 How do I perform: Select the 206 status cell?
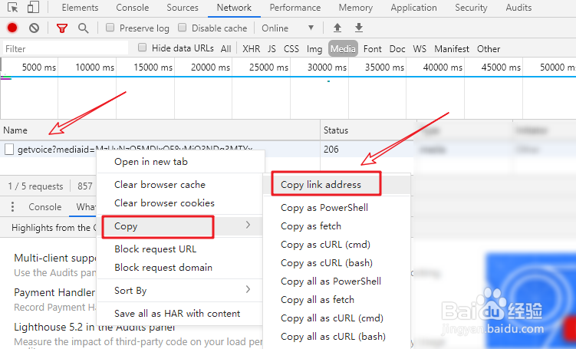pos(331,149)
